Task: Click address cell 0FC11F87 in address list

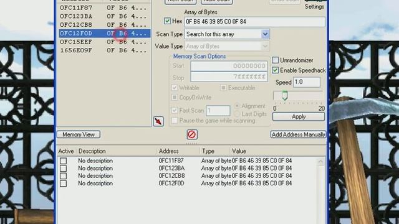Action: tap(171, 161)
